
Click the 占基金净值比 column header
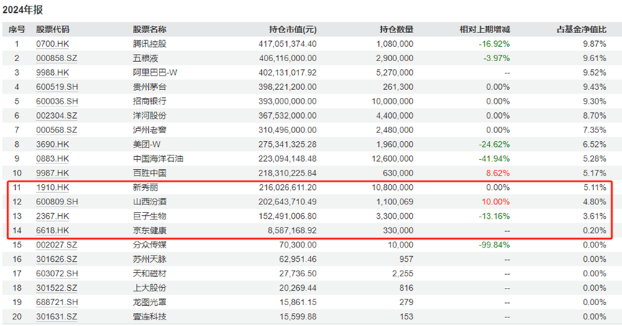click(x=582, y=30)
